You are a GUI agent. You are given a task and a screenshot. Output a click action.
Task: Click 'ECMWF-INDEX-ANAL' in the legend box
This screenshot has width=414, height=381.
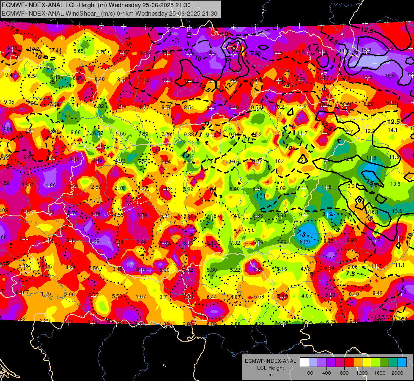(271, 361)
